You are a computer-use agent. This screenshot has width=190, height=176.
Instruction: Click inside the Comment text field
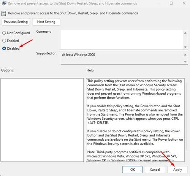click(x=122, y=40)
